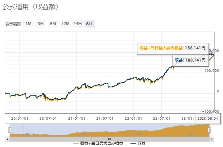The image size is (223, 147).
Task: Click the 2023/06/04 date tooltip
Action: pos(208,118)
